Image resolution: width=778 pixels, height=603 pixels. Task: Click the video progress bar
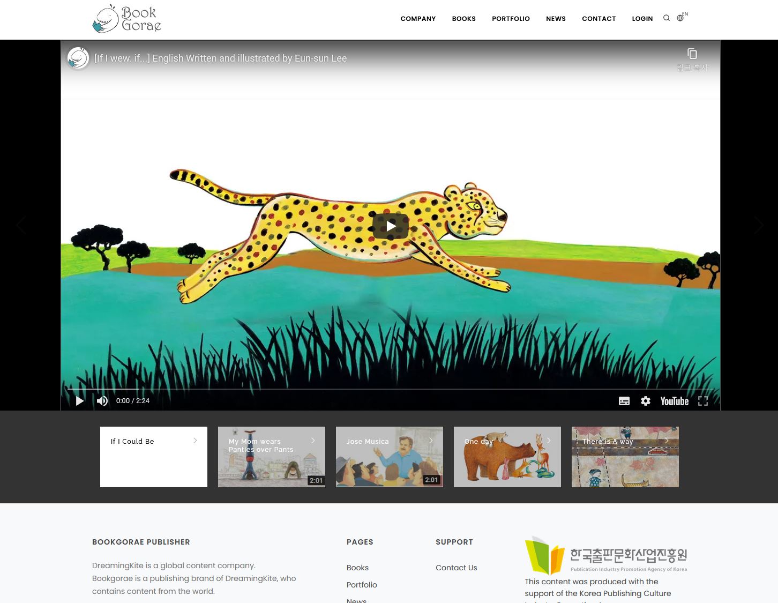pyautogui.click(x=391, y=389)
